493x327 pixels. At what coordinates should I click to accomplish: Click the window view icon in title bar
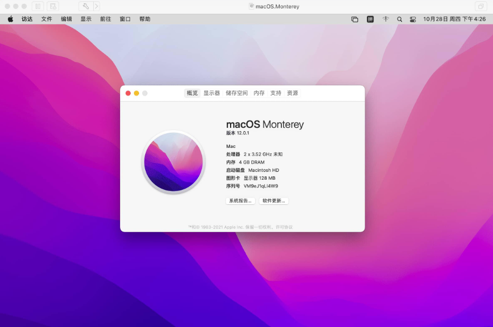tap(481, 6)
